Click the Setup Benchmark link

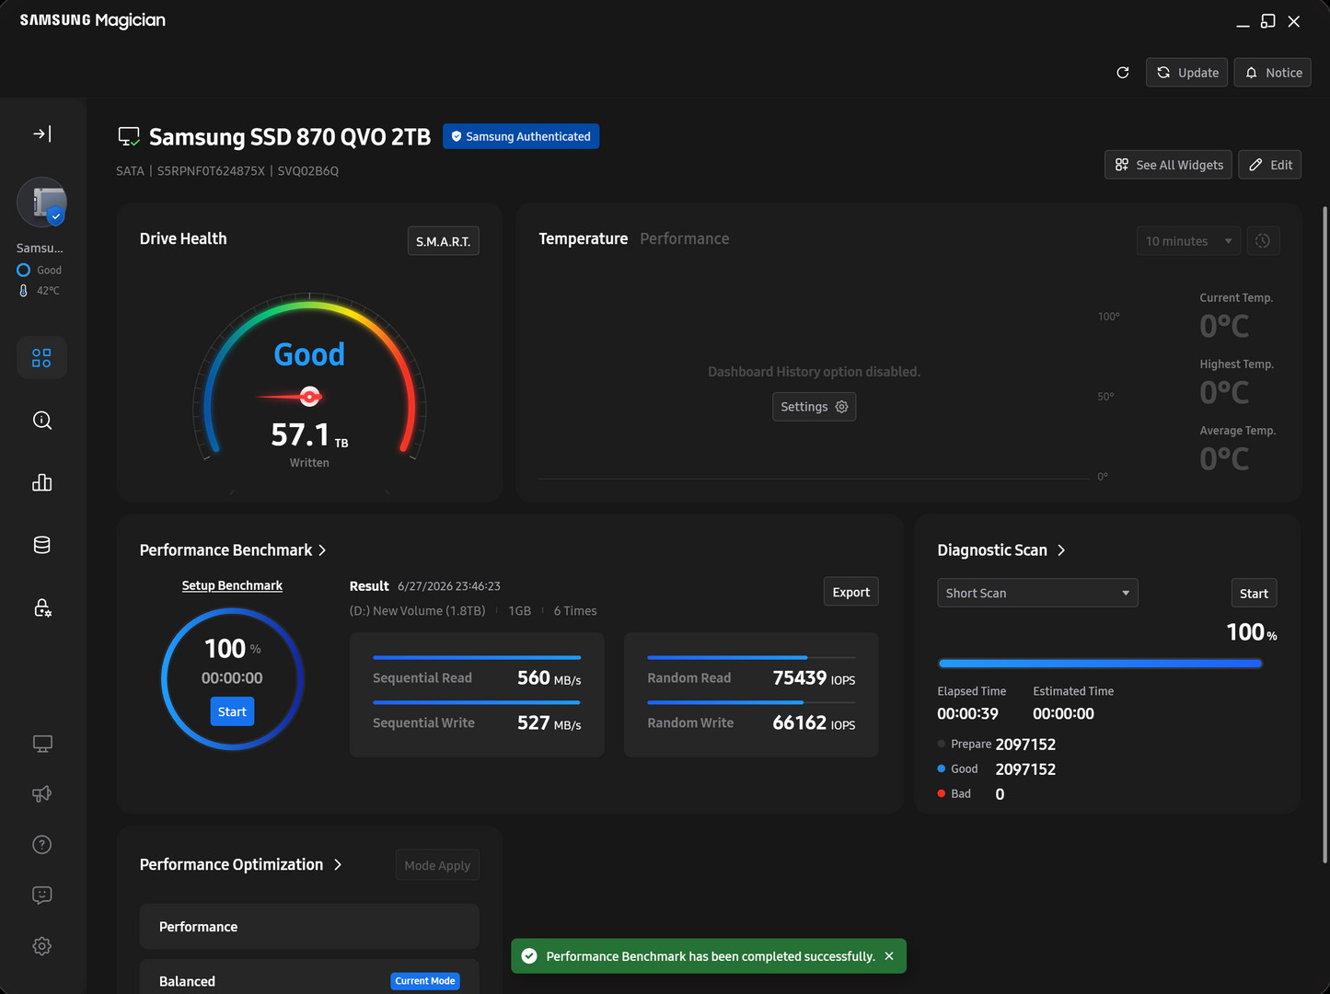[232, 585]
